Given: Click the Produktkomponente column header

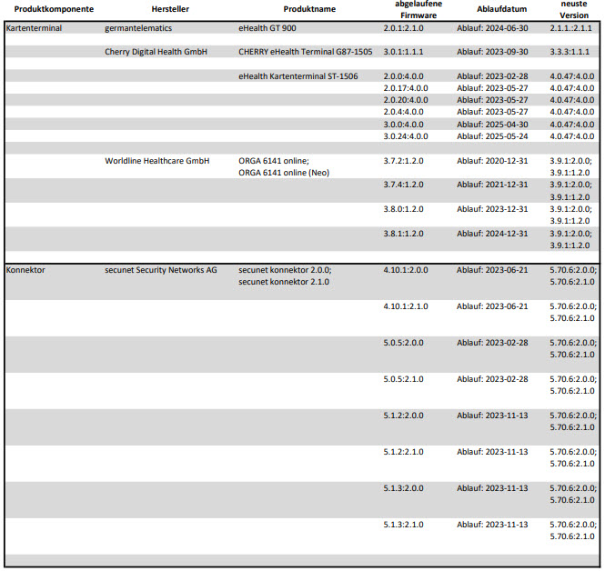Looking at the screenshot, I should [x=54, y=9].
